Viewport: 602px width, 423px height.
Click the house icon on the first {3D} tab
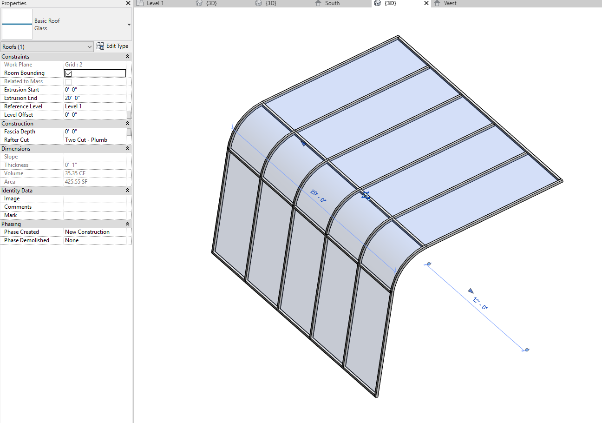tap(199, 3)
